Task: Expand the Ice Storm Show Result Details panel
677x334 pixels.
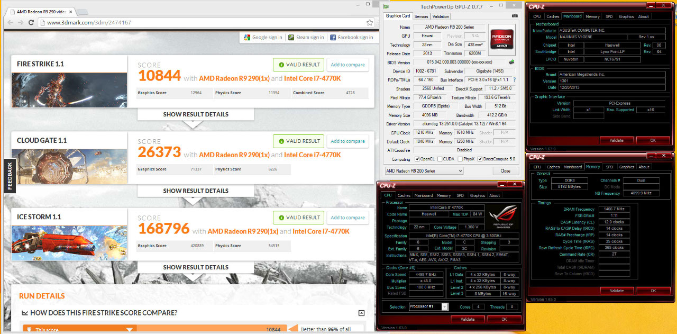Action: (196, 267)
